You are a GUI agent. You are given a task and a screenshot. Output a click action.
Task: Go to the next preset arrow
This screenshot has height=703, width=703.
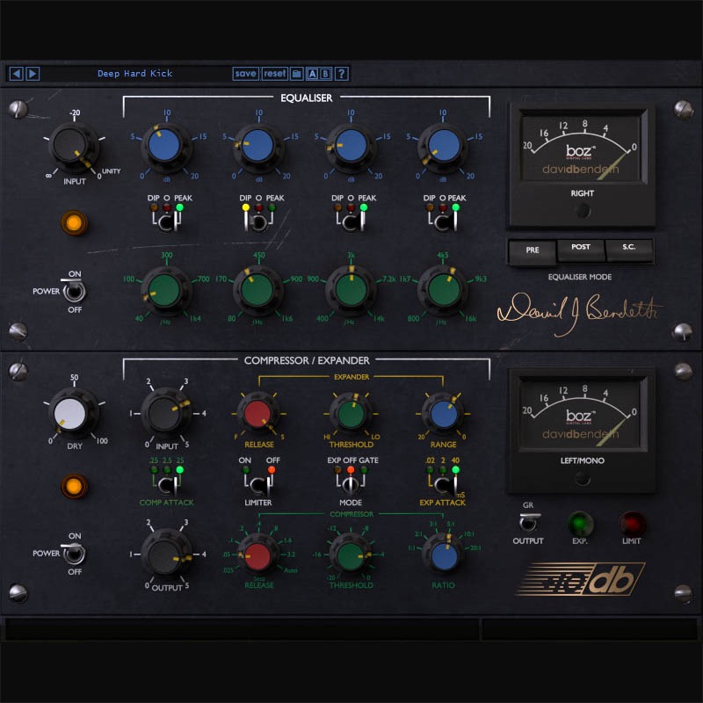(x=33, y=73)
